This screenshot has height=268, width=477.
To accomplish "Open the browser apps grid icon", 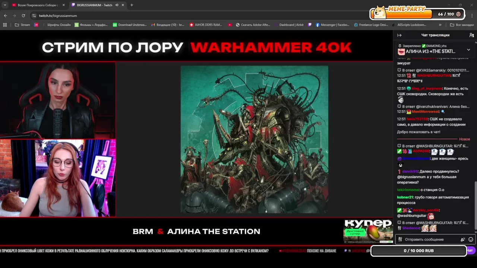I will pos(5,25).
